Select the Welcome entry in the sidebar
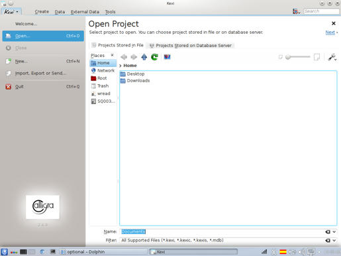The width and height of the screenshot is (341, 256). pos(26,24)
